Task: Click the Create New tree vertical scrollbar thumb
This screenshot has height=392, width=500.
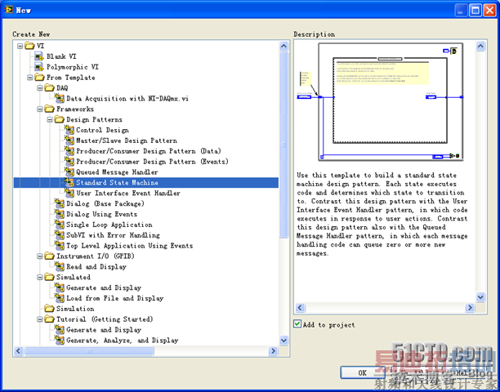Action: (283, 145)
